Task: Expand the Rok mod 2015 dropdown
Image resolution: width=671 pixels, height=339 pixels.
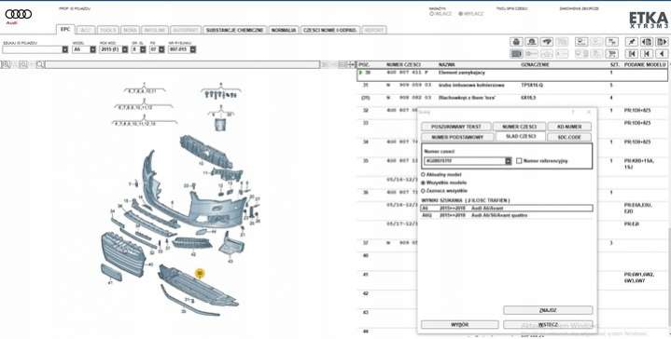Action: point(125,49)
